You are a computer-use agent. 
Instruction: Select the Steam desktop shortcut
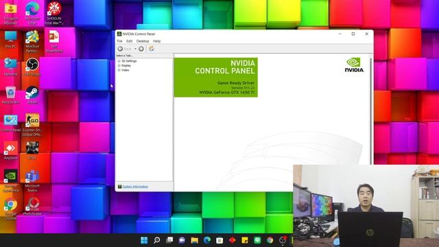tap(32, 95)
